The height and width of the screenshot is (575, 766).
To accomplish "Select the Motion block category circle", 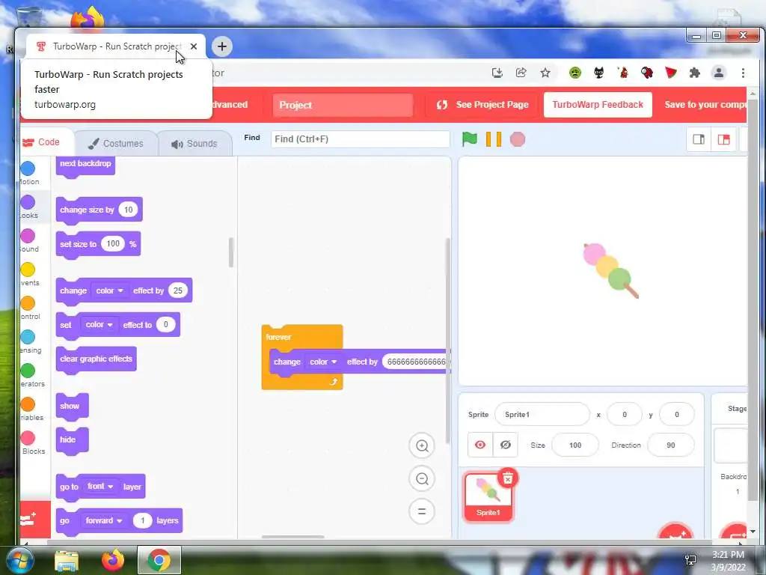I will coord(28,168).
